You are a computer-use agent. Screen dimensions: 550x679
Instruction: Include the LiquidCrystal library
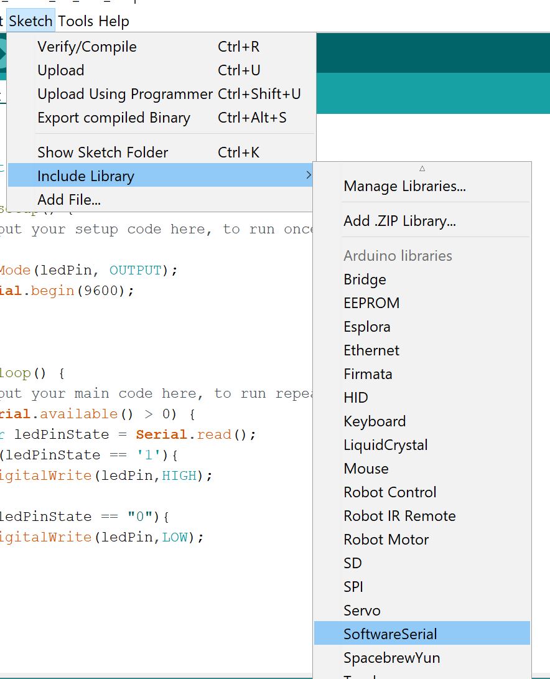pyautogui.click(x=386, y=445)
